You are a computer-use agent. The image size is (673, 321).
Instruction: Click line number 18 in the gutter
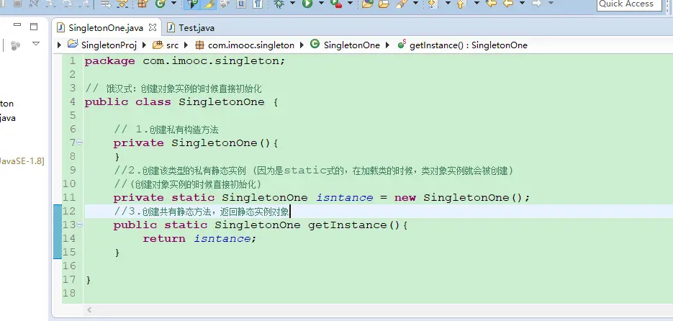coord(69,293)
